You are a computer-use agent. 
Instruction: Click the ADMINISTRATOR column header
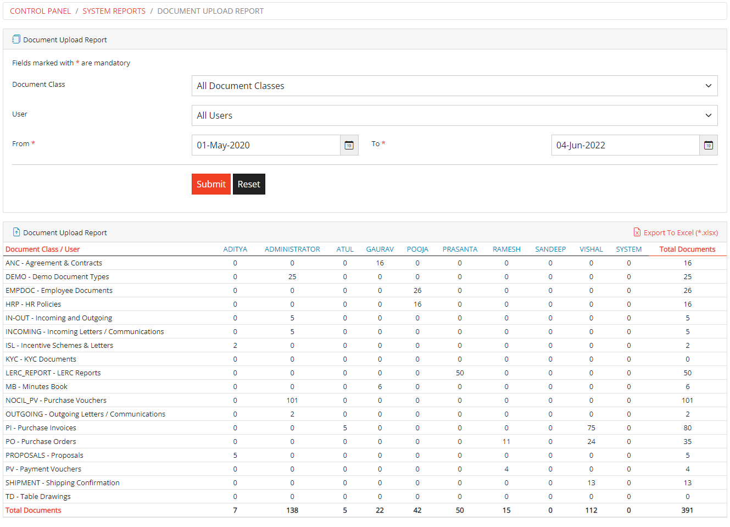292,249
